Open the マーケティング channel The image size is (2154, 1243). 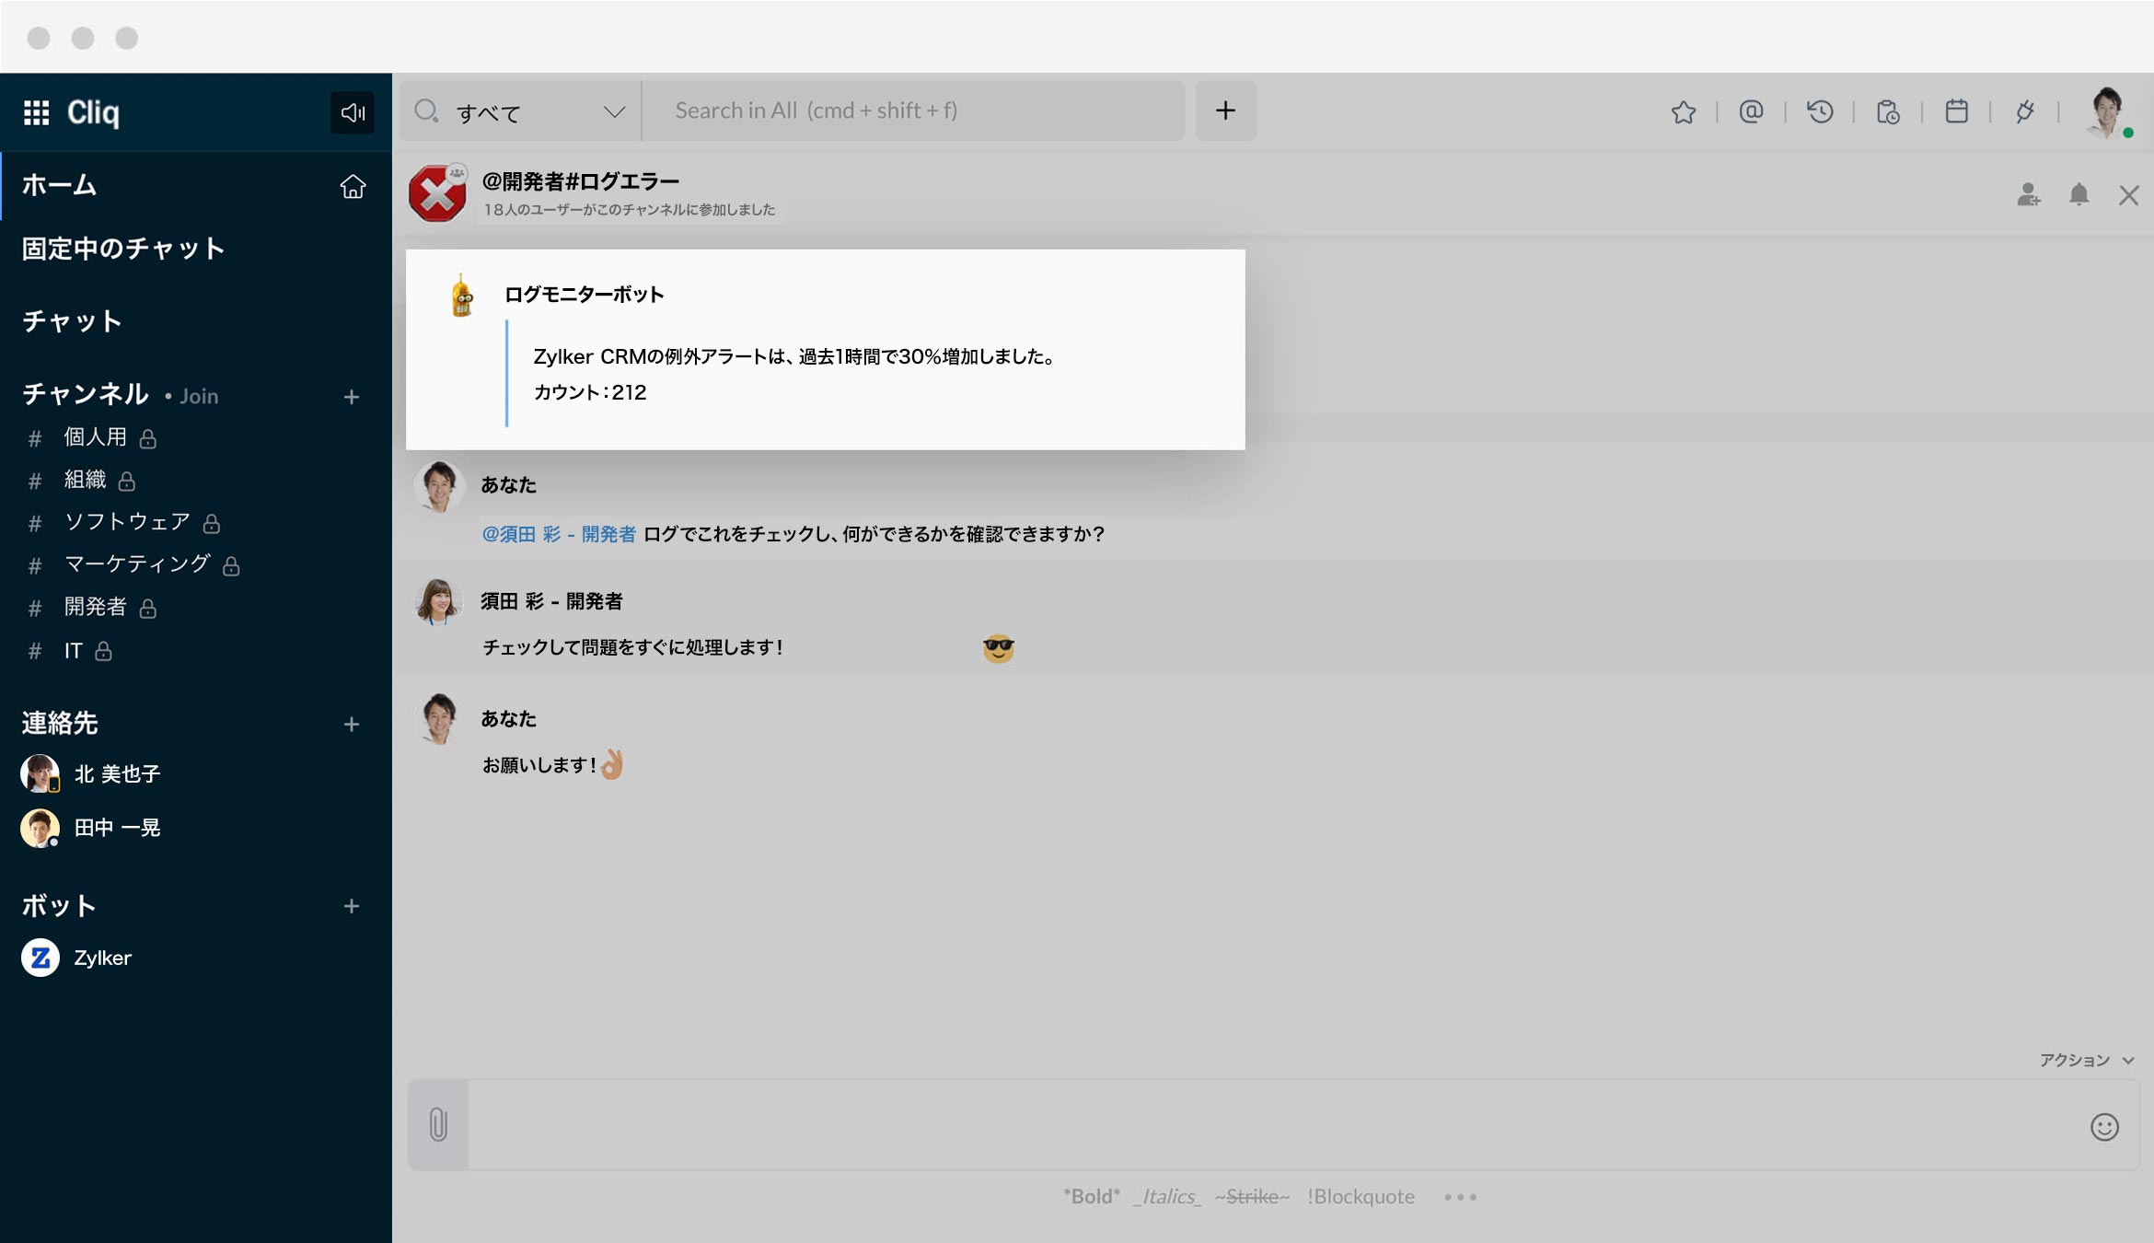click(137, 564)
